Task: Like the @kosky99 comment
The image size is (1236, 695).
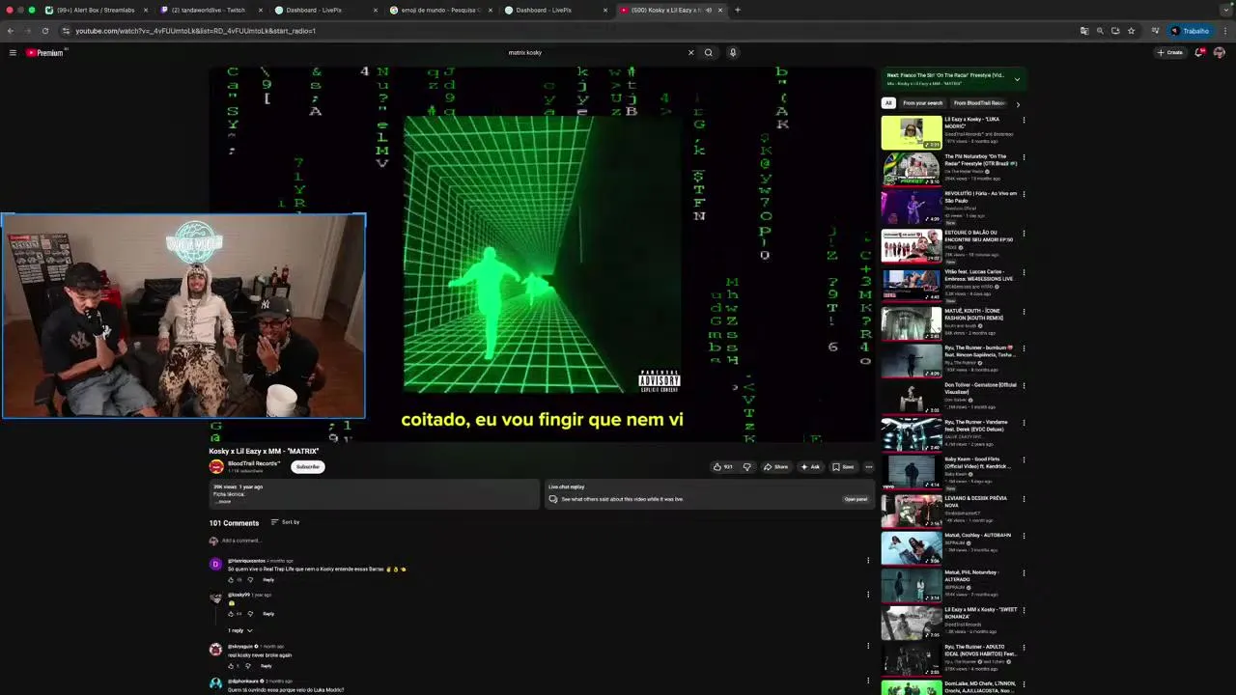Action: click(231, 613)
